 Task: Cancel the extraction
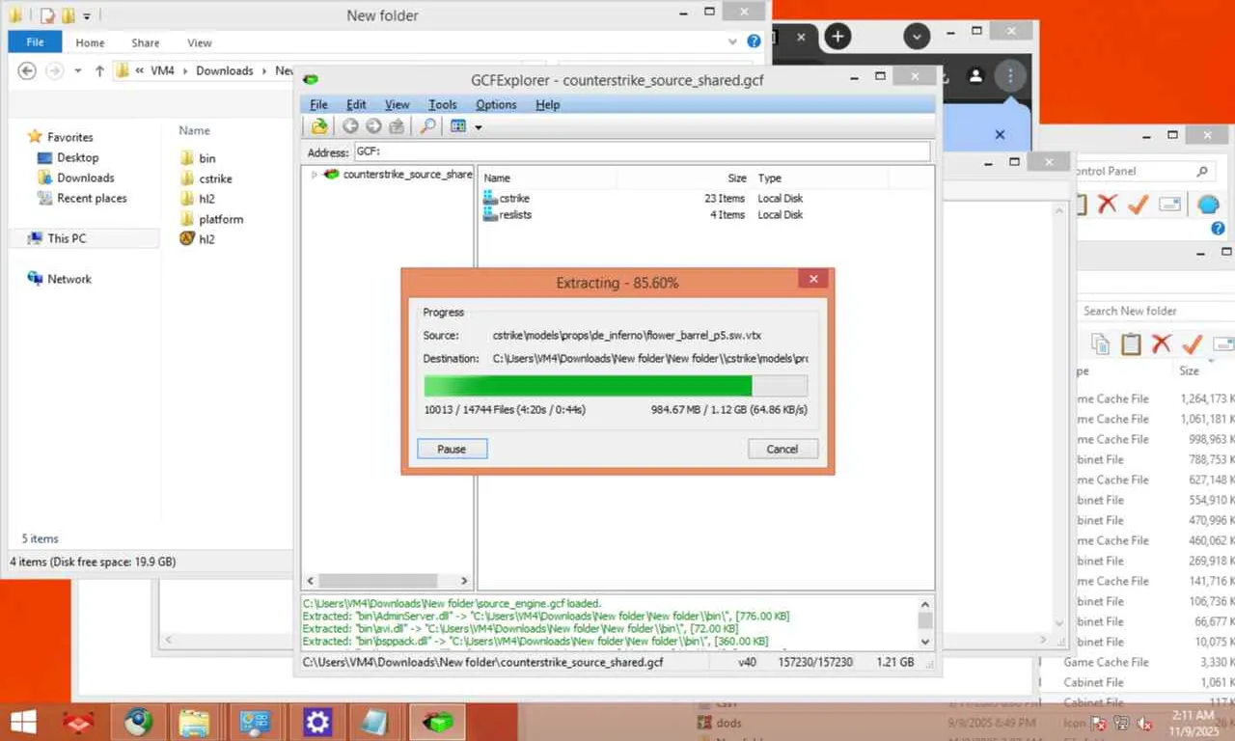click(782, 449)
